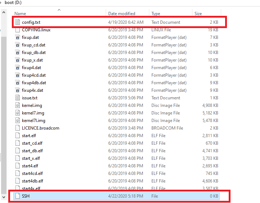The width and height of the screenshot is (260, 203).
Task: Click the fixup4.dat file icon
Action: point(18,68)
